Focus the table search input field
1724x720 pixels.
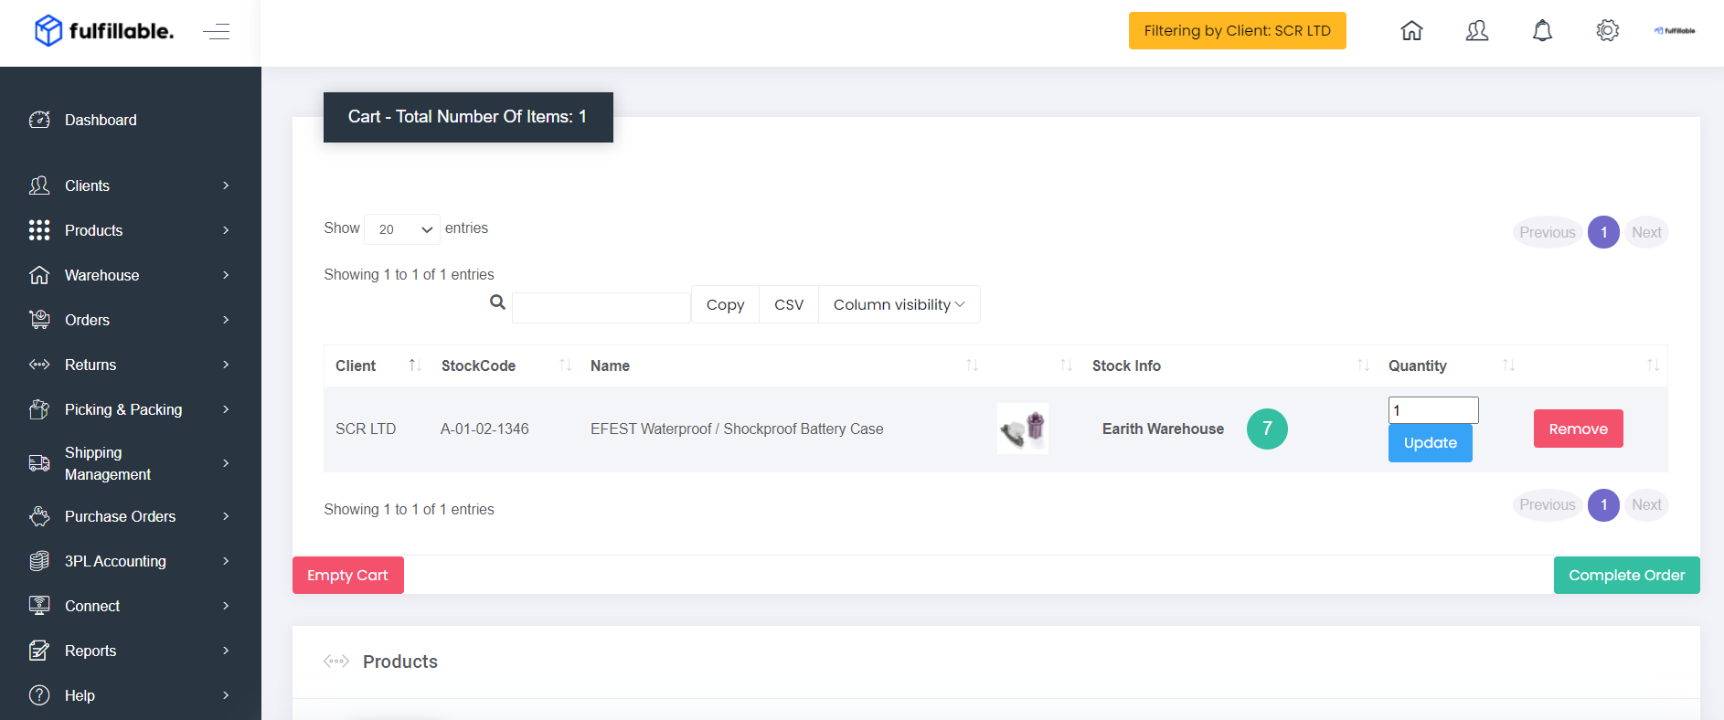601,308
